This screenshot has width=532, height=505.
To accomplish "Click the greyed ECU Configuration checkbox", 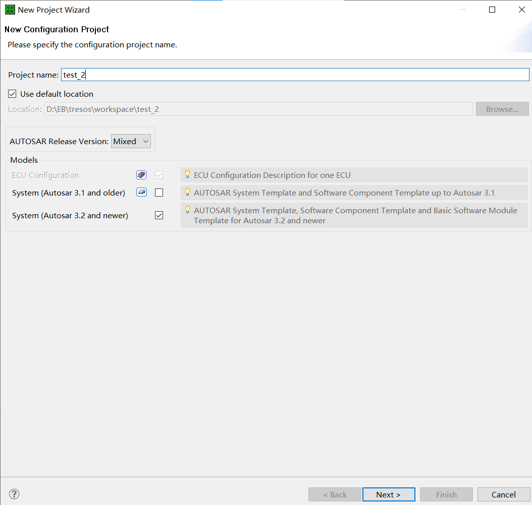I will click(x=159, y=175).
